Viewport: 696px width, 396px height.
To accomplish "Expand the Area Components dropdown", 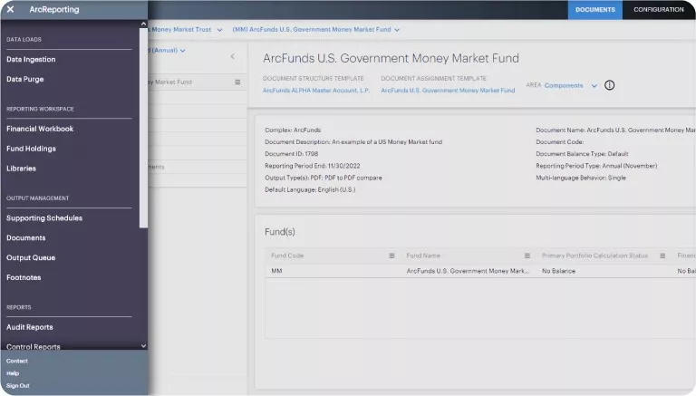I will [594, 86].
